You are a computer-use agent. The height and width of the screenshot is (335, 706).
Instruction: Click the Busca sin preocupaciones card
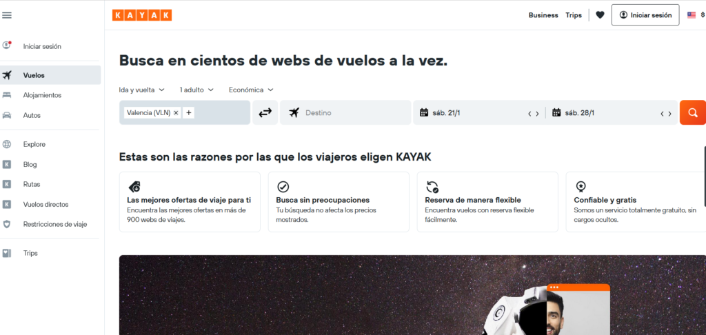click(339, 202)
